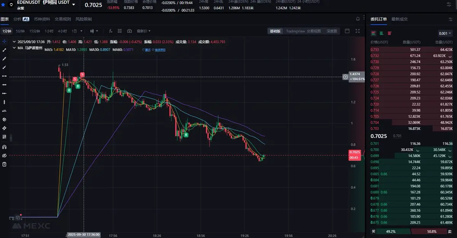Click the bid price 0.675 row
This screenshot has height=238, width=457.
click(412, 222)
